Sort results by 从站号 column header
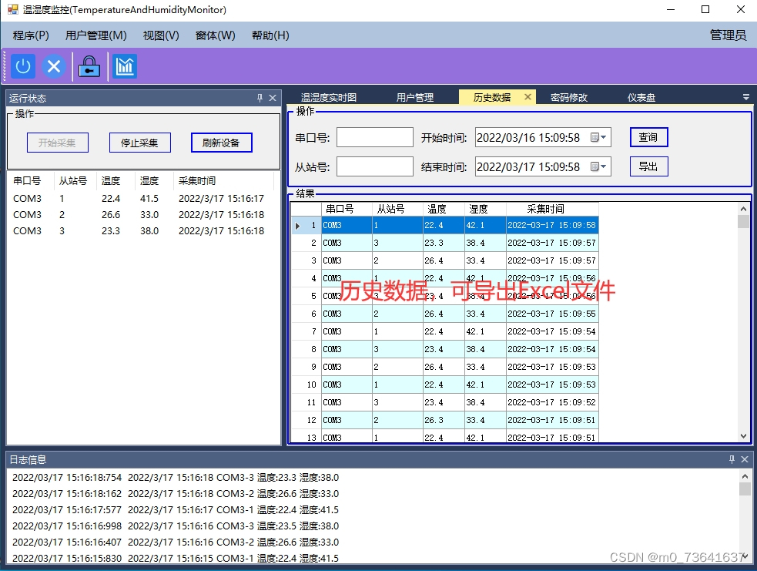 tap(397, 209)
